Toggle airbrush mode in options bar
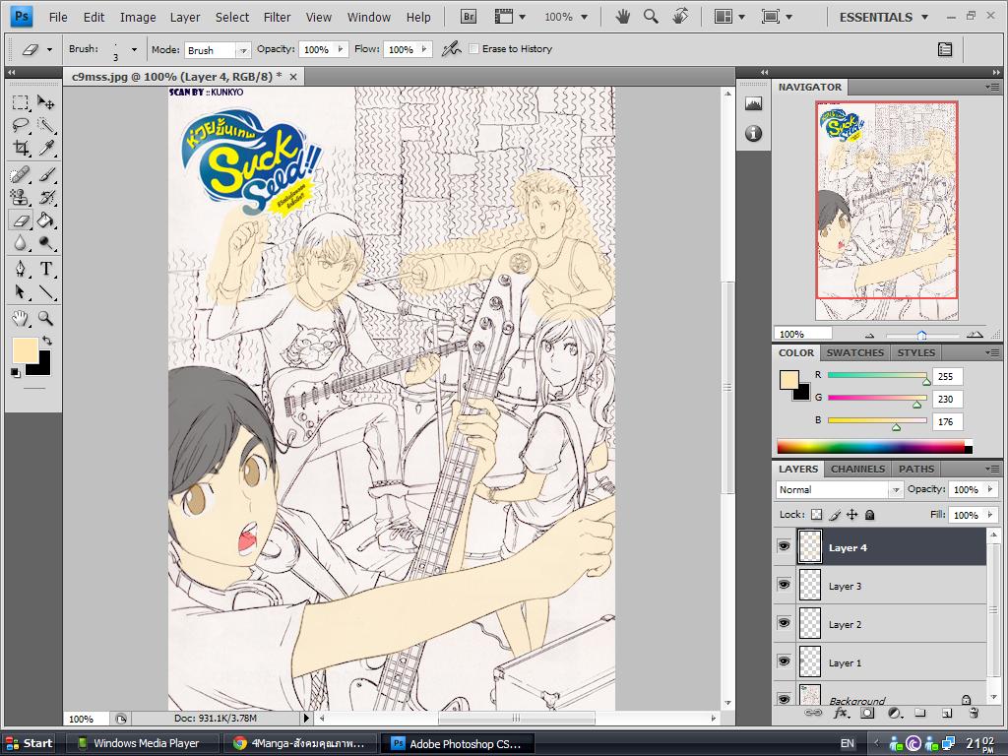 451,49
